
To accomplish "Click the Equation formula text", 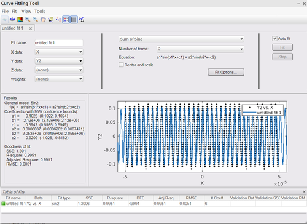I will pos(186,57).
